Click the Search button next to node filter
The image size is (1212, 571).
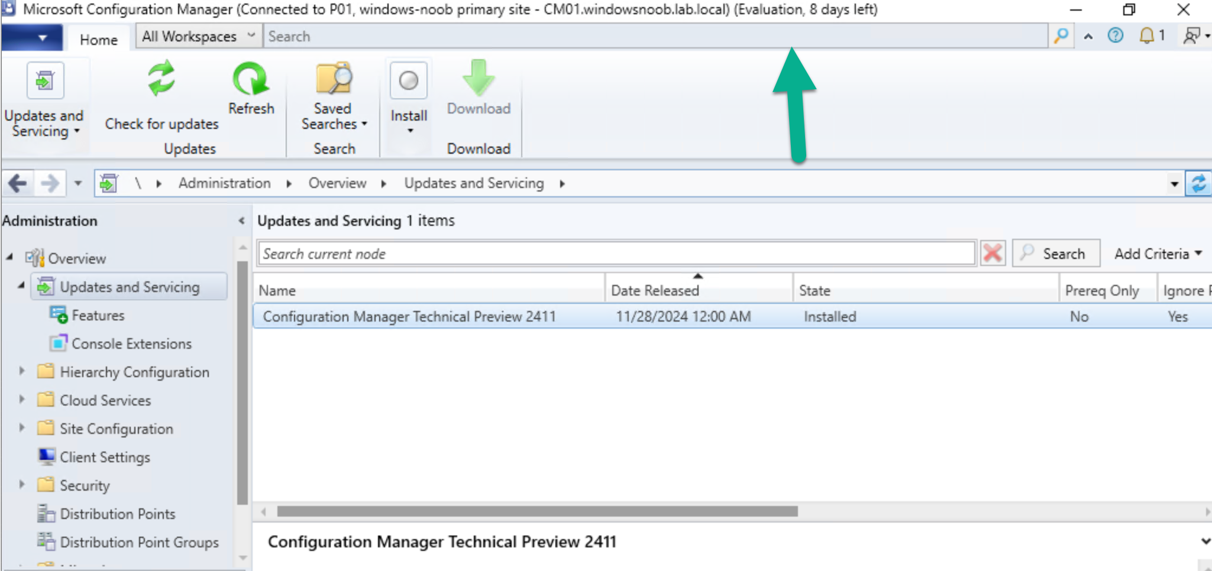1056,254
